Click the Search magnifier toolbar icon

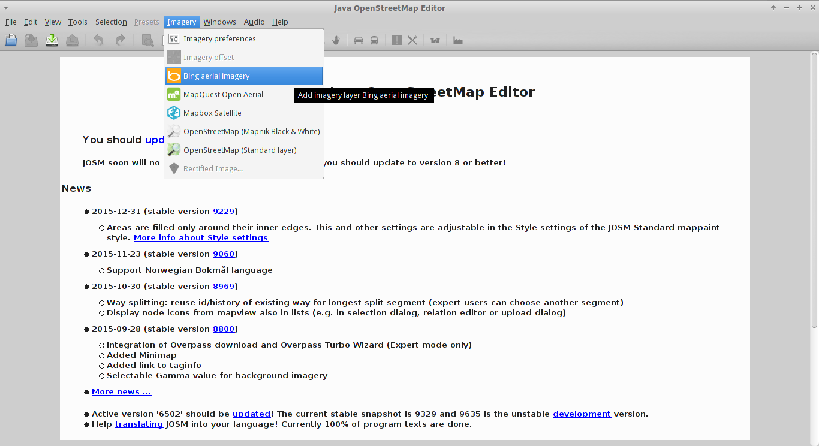coord(147,40)
